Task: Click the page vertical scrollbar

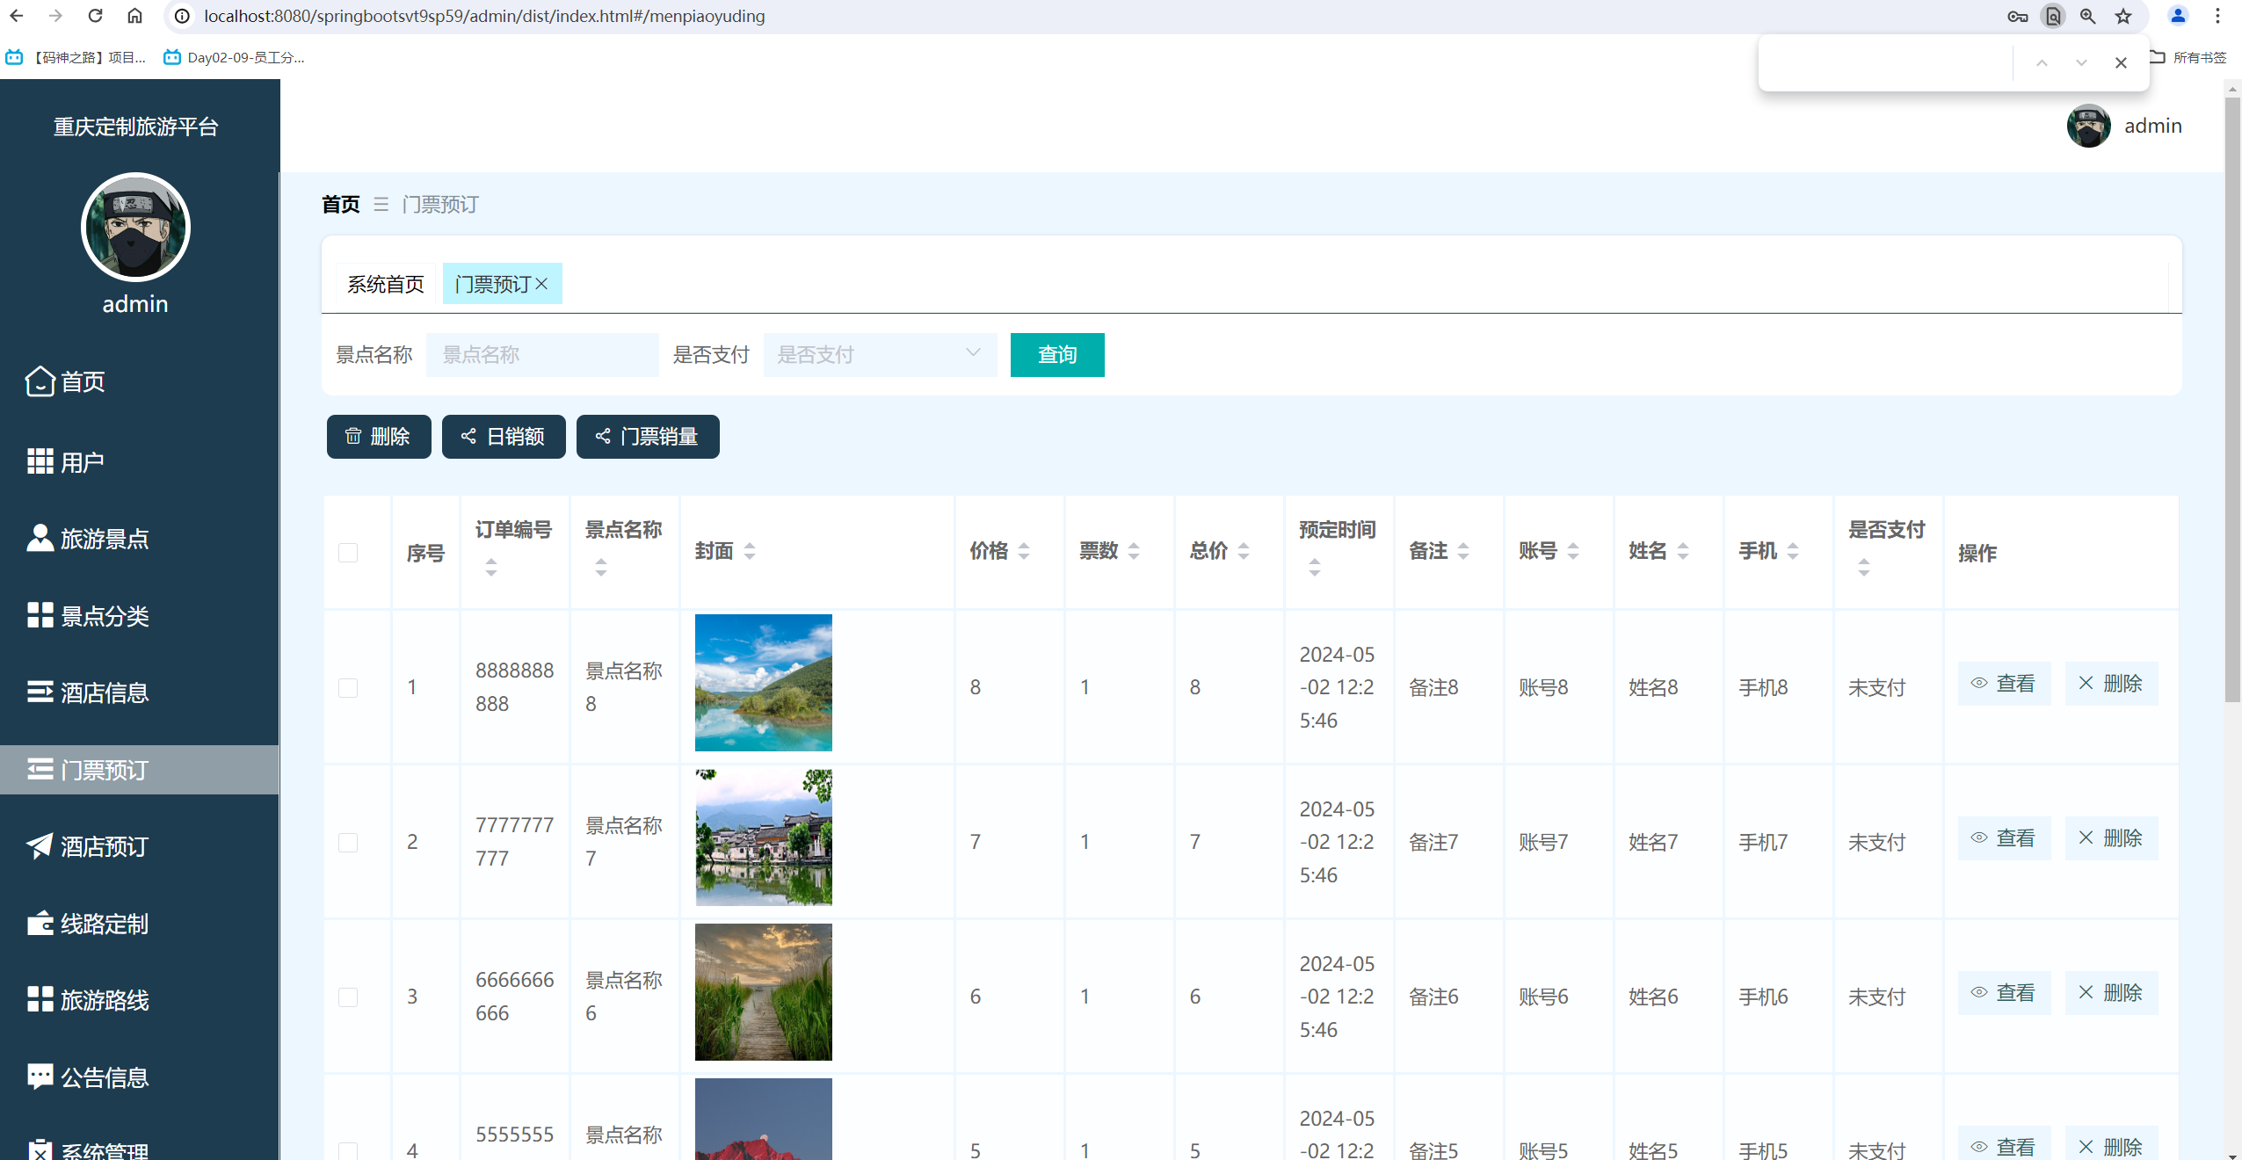Action: pos(2232,400)
